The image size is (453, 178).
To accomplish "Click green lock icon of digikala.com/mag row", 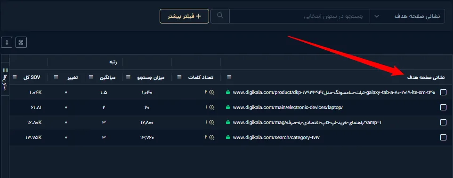I will 228,122.
